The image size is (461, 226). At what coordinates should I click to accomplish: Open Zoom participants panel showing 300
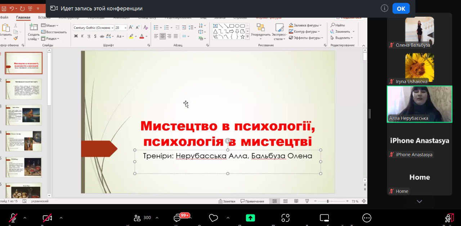[142, 218]
